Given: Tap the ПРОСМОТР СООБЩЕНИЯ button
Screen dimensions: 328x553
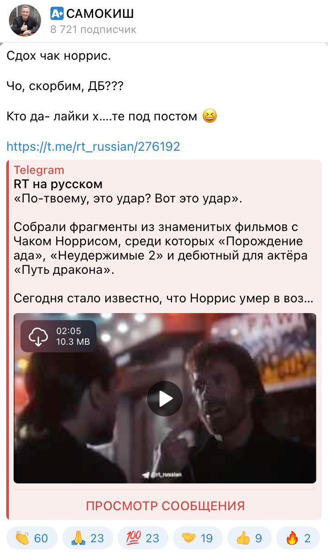Looking at the screenshot, I should click(165, 506).
